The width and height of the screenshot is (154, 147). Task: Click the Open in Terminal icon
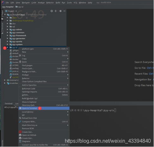(20, 108)
